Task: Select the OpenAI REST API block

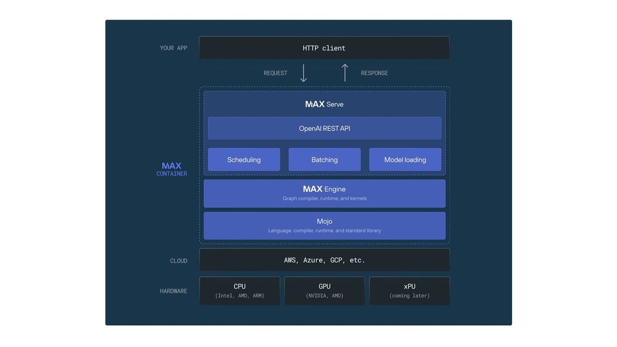Action: [x=324, y=129]
